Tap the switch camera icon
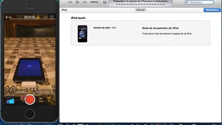The height and width of the screenshot is (125, 222). coord(52,17)
